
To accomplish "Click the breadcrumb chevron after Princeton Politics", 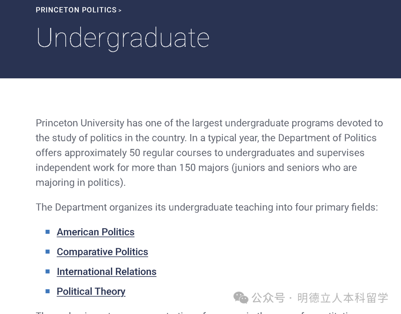I will [120, 11].
